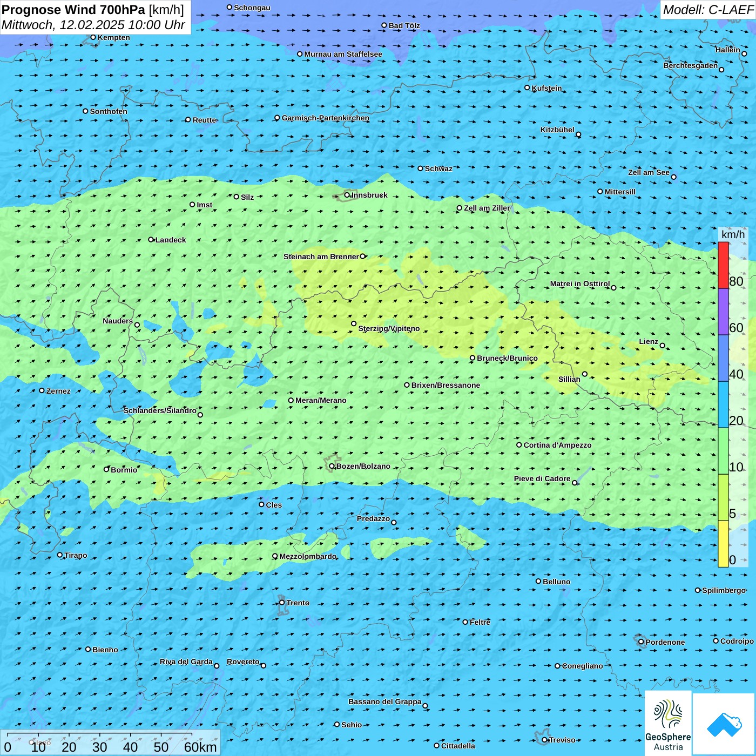The width and height of the screenshot is (756, 756).
Task: Click the 'Modell: C-LAEF' label
Action: click(707, 10)
